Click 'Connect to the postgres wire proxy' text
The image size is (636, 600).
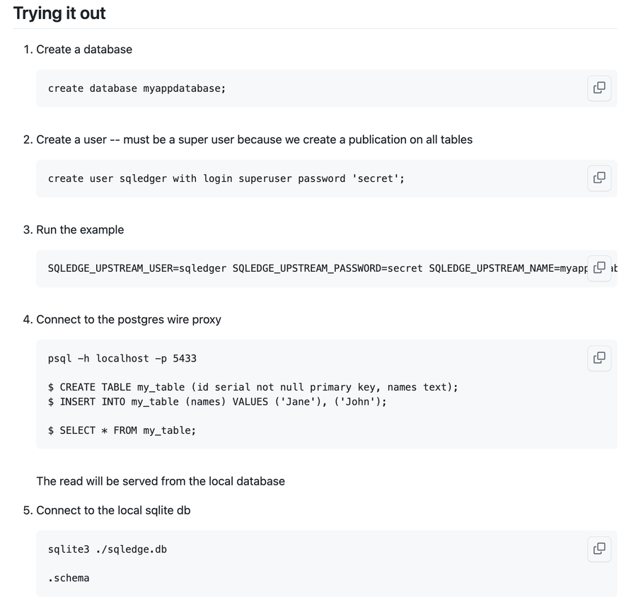click(x=129, y=320)
